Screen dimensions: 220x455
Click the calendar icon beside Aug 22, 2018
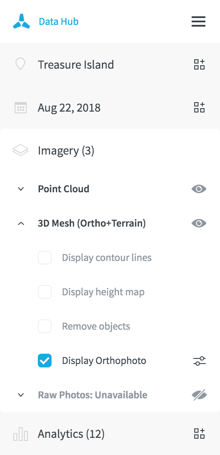[21, 108]
